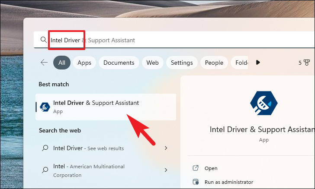The image size is (315, 189).
Task: Expand Intel Driver web result chevron
Action: point(166,148)
